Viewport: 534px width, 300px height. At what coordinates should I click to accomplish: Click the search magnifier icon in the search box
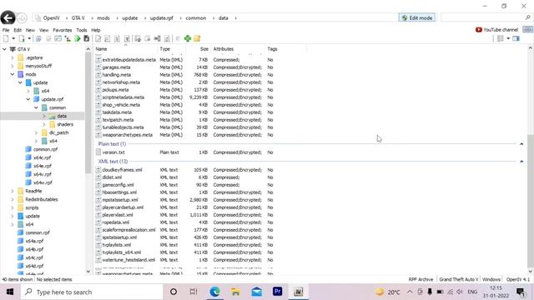coord(528,17)
